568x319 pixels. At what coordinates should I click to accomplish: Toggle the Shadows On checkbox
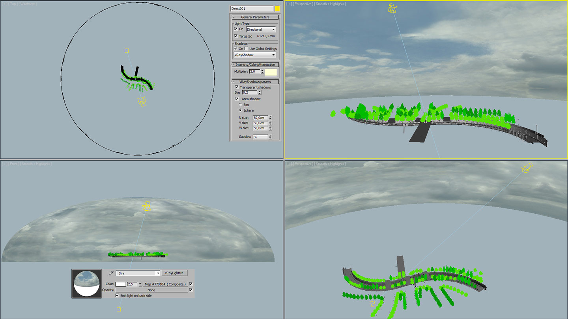pyautogui.click(x=236, y=49)
